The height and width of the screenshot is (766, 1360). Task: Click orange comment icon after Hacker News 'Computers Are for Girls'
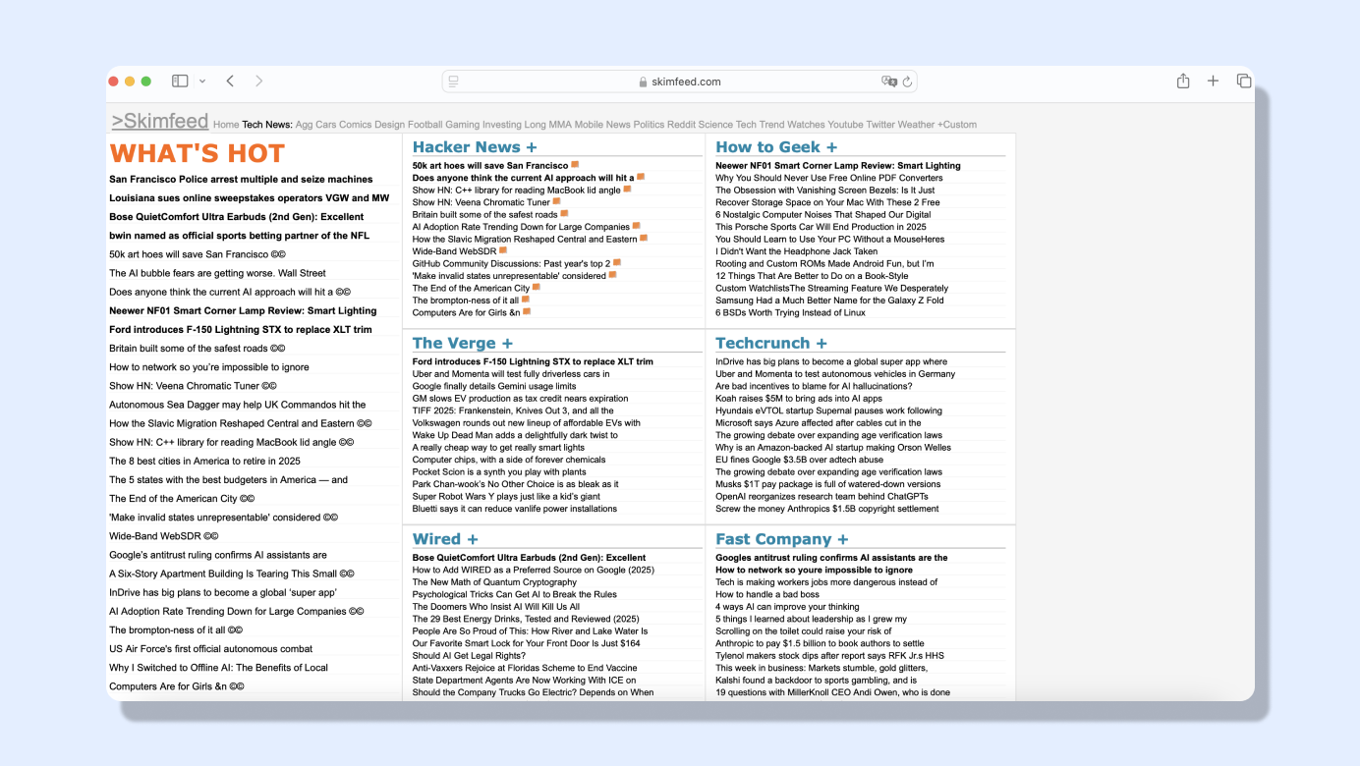click(x=527, y=312)
